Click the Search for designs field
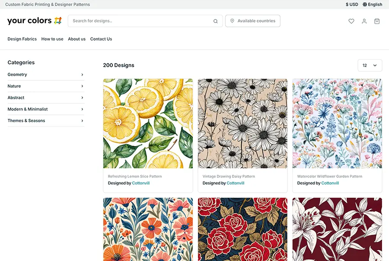 tap(145, 21)
